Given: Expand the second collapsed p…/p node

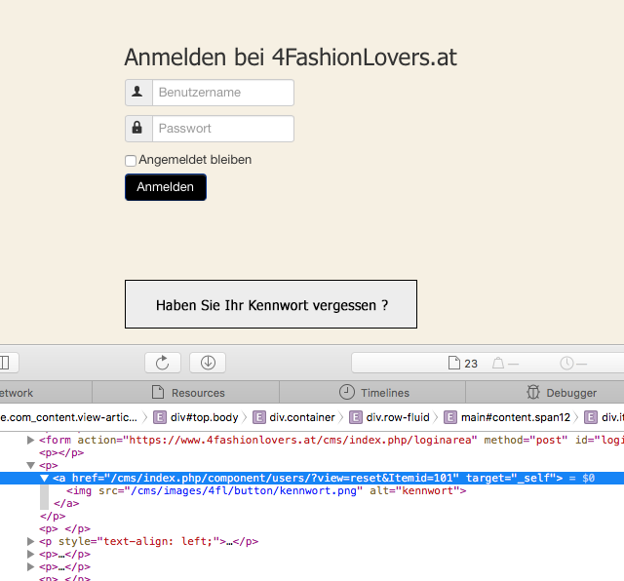Looking at the screenshot, I should coord(30,566).
